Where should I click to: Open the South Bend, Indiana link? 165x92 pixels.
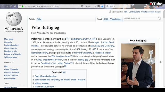(x=108, y=42)
